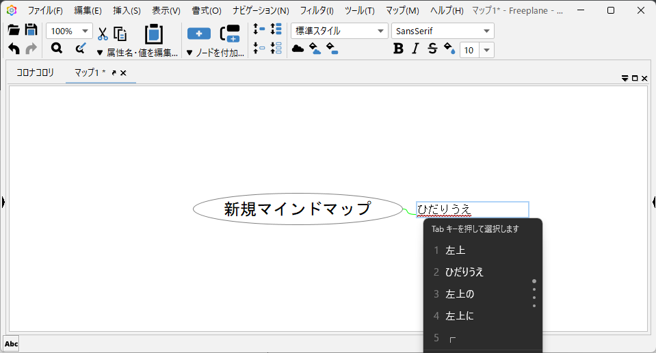Toggle strikethrough formatting

[x=432, y=49]
